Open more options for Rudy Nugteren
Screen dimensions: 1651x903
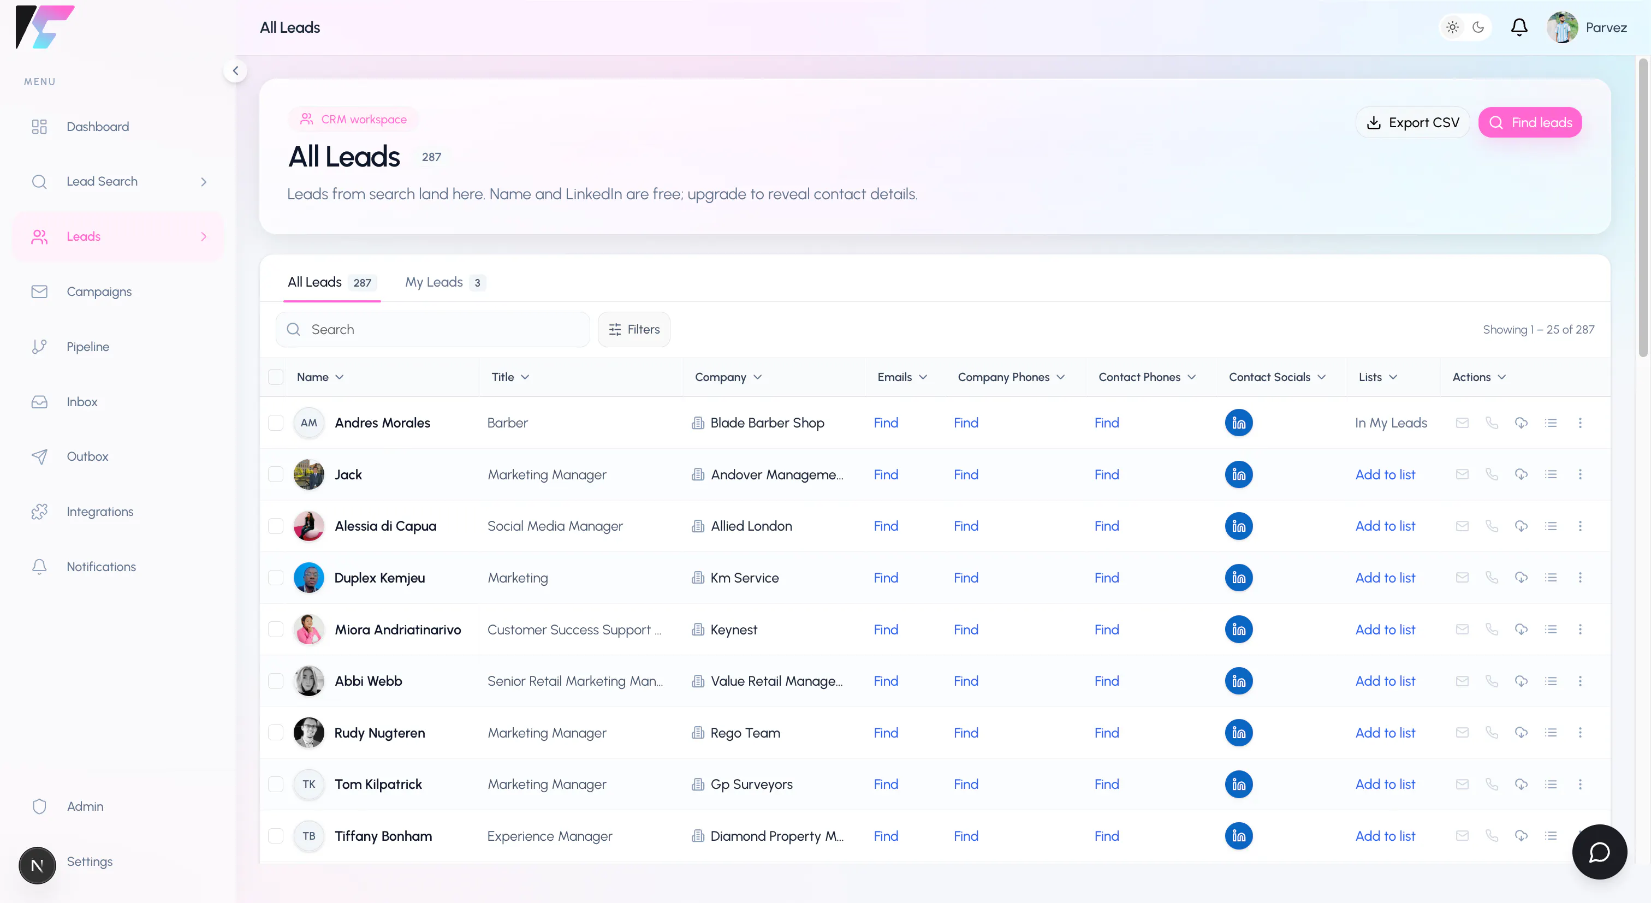(x=1580, y=733)
